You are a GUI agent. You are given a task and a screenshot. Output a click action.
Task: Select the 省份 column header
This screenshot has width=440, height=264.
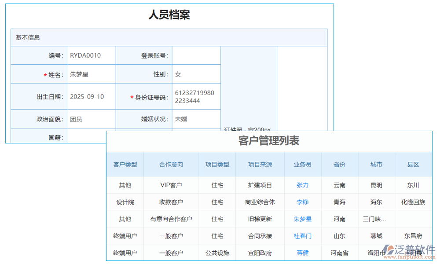(x=339, y=164)
